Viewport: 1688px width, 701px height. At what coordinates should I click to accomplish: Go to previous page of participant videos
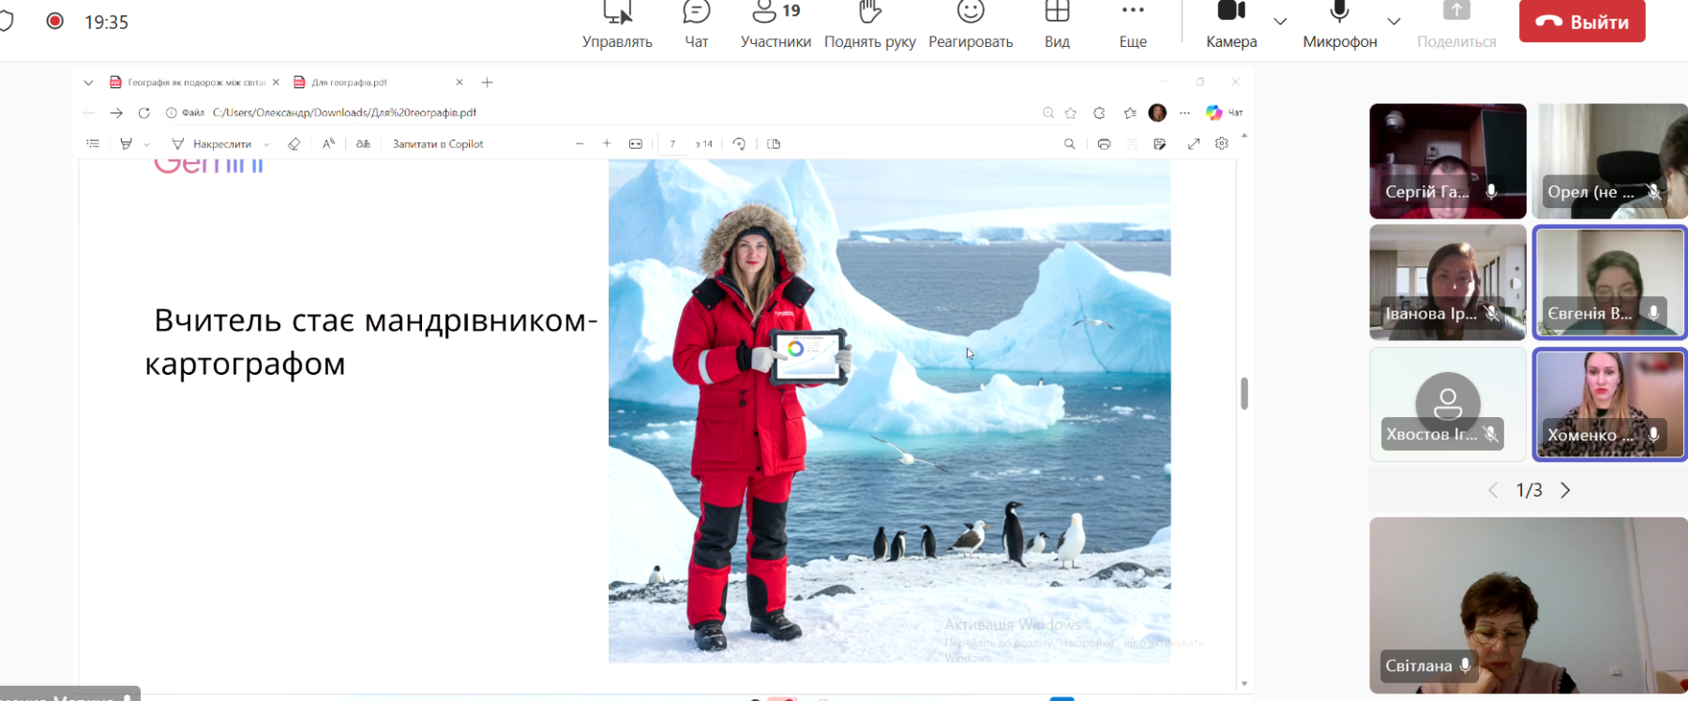[x=1493, y=490]
